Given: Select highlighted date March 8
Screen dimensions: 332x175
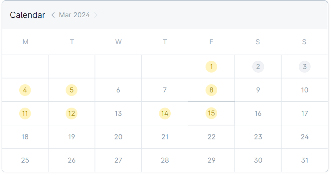Looking at the screenshot, I should pos(211,90).
